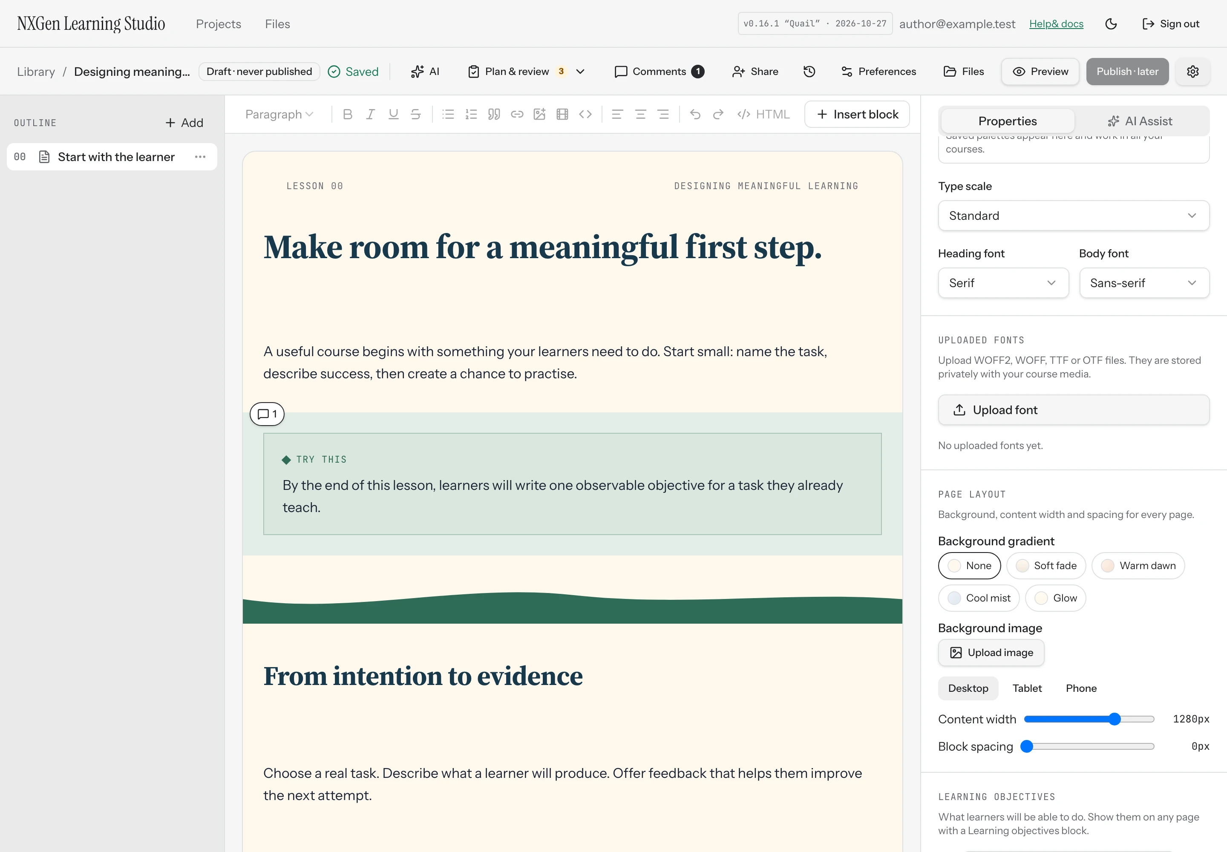Open options menu for Start with the learner

(200, 157)
